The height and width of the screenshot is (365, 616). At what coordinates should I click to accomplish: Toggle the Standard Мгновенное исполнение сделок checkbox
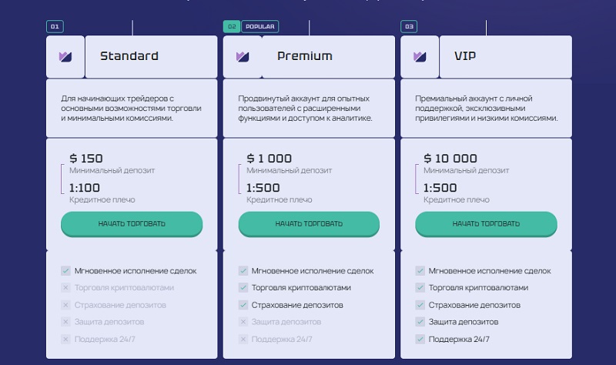pyautogui.click(x=65, y=271)
